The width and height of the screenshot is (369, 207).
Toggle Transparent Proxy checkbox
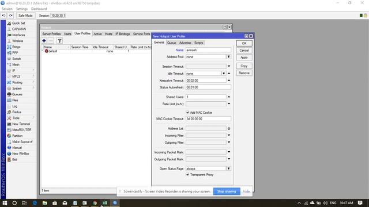[x=187, y=174]
